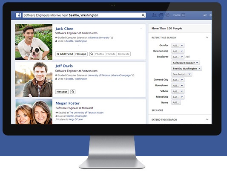Image resolution: width=227 pixels, height=171 pixels.
Task: Message Jack Chen
Action: click(x=81, y=54)
